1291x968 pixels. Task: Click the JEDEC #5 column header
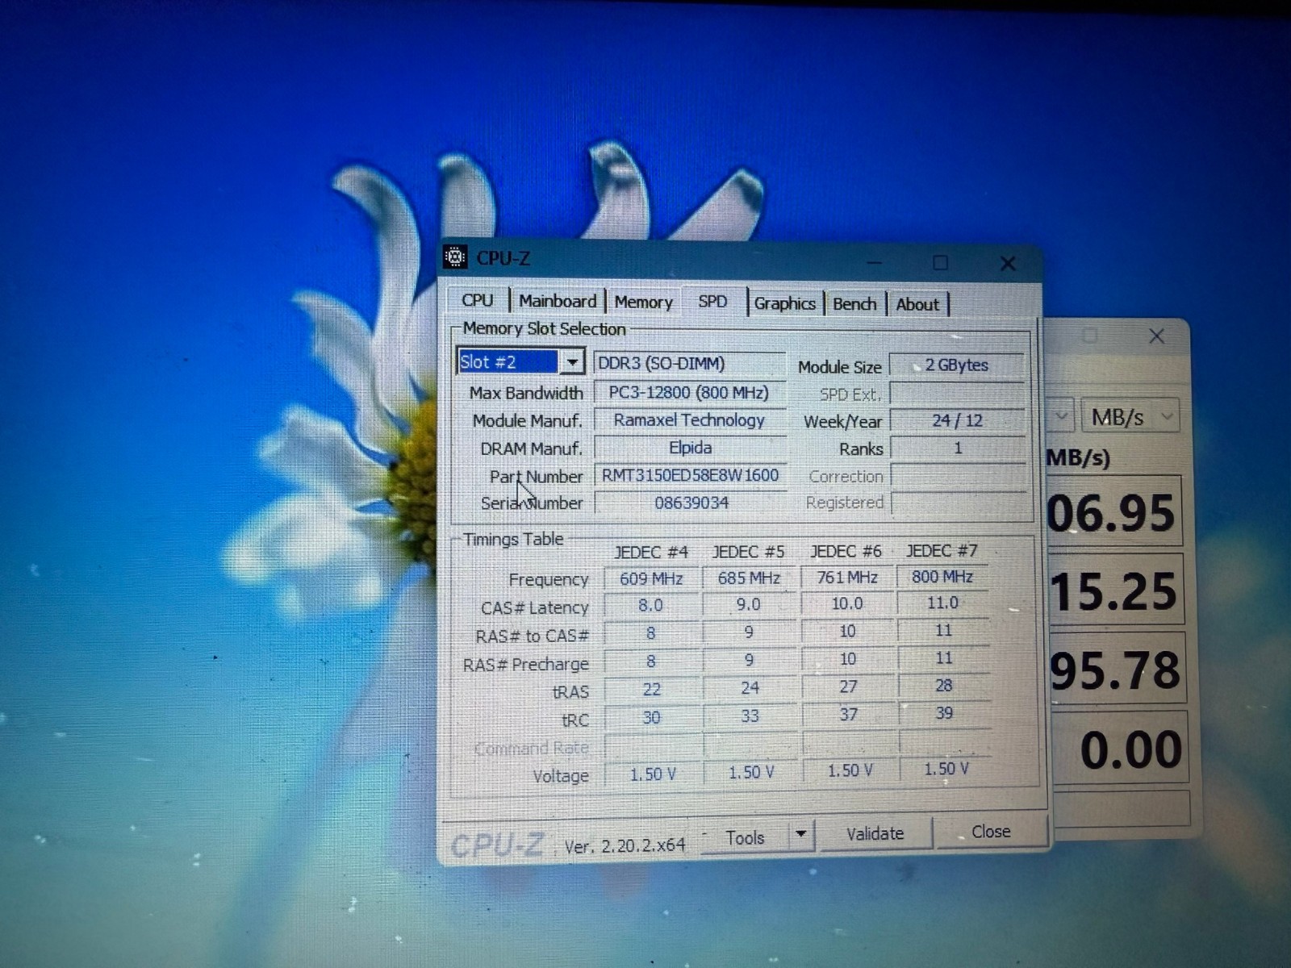(x=748, y=552)
